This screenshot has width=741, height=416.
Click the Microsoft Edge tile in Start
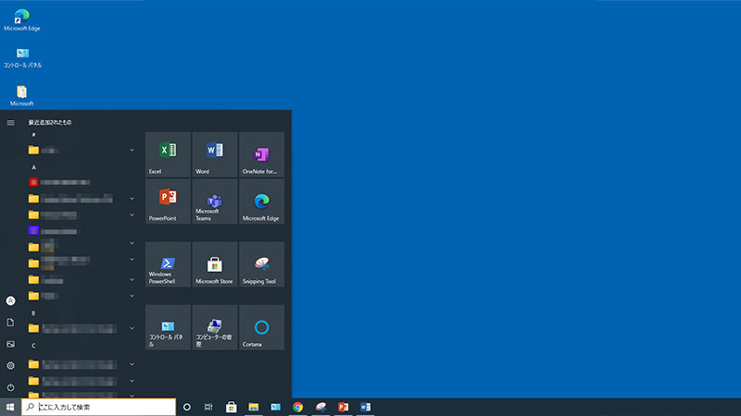(261, 202)
